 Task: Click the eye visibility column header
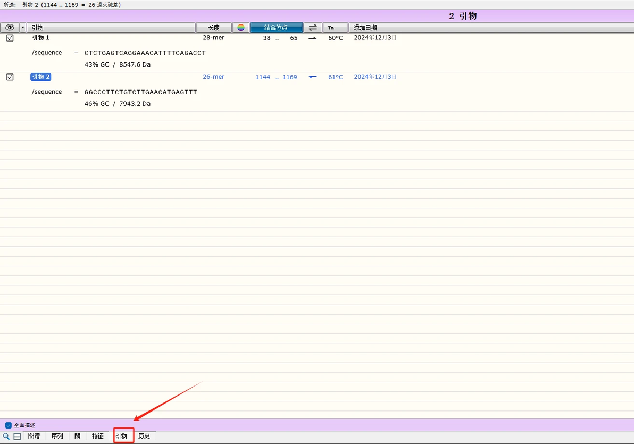pos(10,28)
